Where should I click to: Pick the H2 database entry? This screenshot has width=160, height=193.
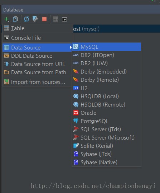click(106, 88)
